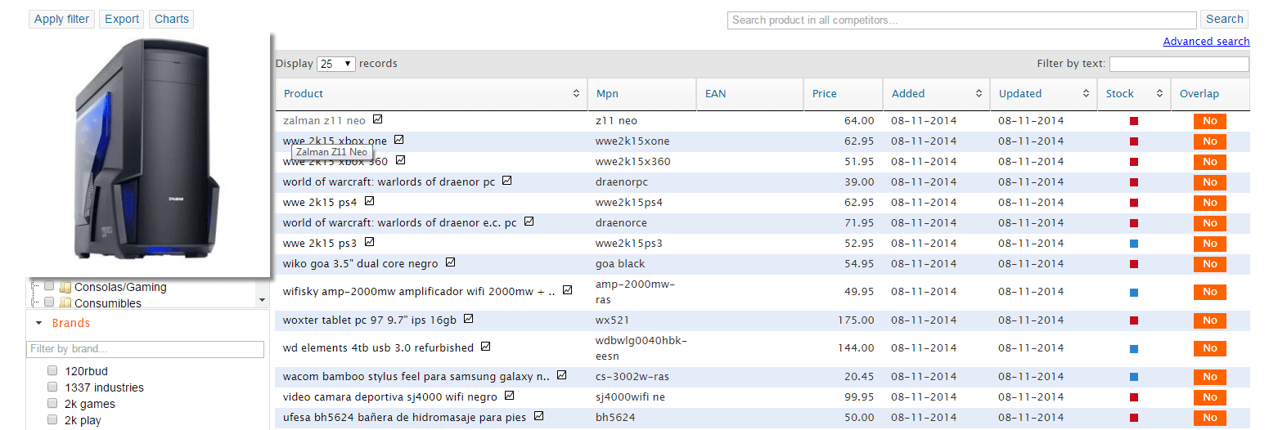The height and width of the screenshot is (430, 1278).
Task: Click blue stock indicator for wd elements 4tb
Action: pyautogui.click(x=1134, y=349)
